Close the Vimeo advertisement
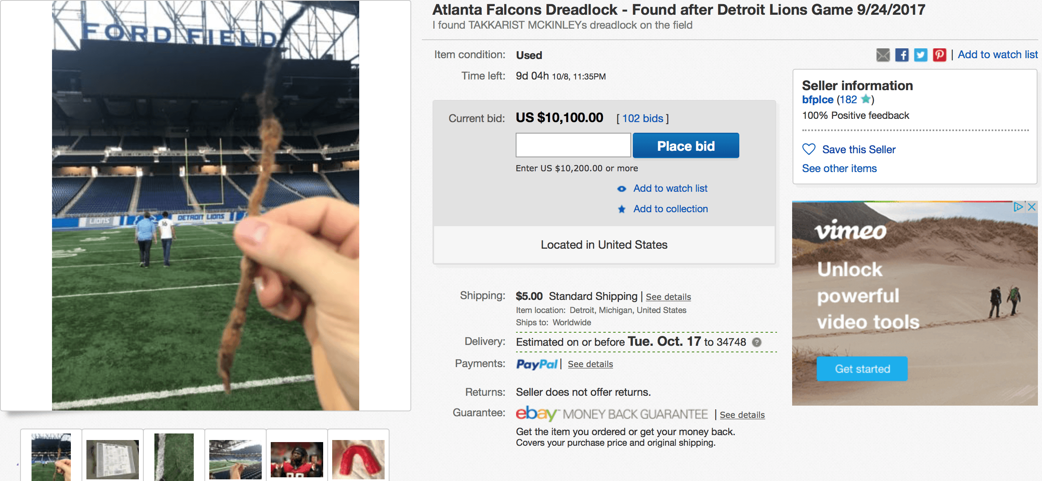This screenshot has width=1042, height=481. [x=1032, y=207]
